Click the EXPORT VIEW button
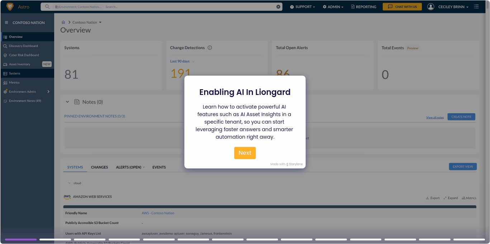 click(x=463, y=167)
